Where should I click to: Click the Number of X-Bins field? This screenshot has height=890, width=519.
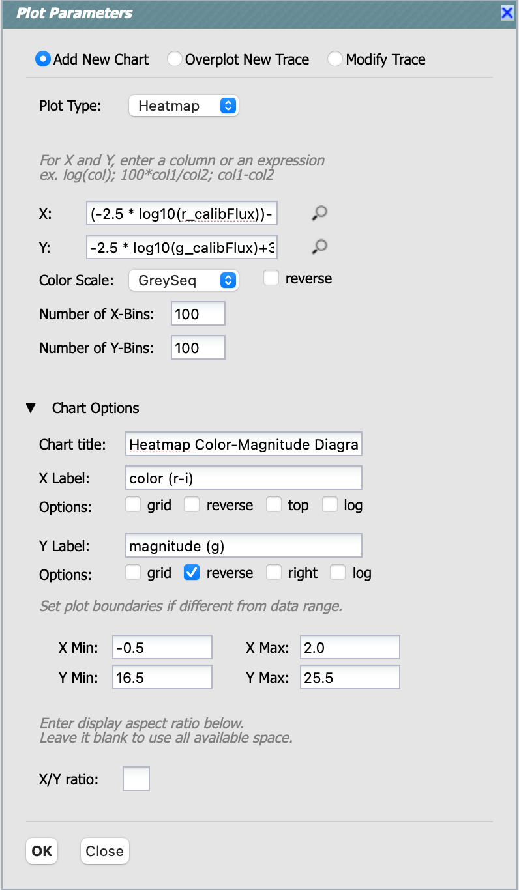(198, 314)
